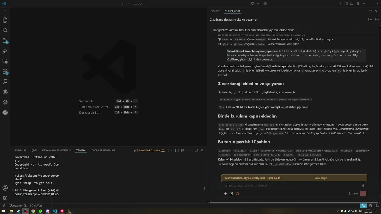Open the Search view in activity bar
The image size is (381, 214).
[5, 30]
